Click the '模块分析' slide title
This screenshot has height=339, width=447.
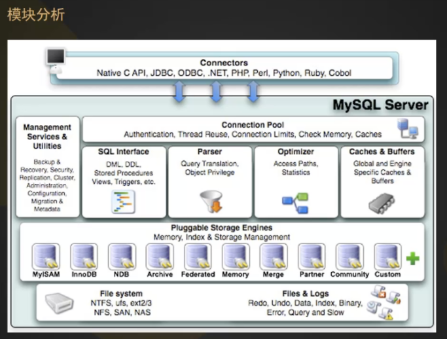36,14
